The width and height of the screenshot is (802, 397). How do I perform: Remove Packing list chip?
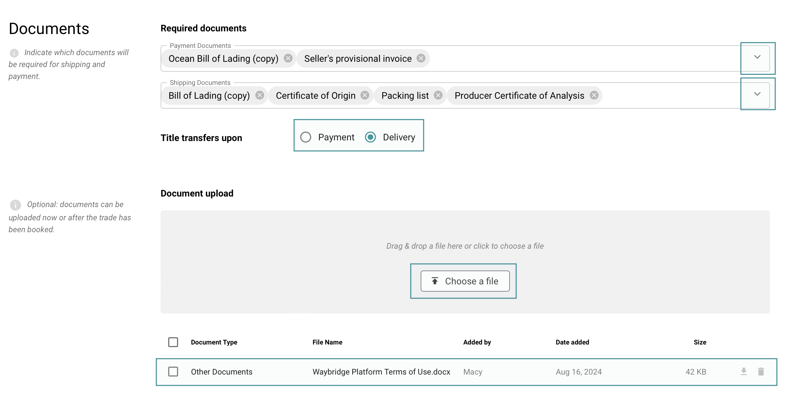point(438,95)
